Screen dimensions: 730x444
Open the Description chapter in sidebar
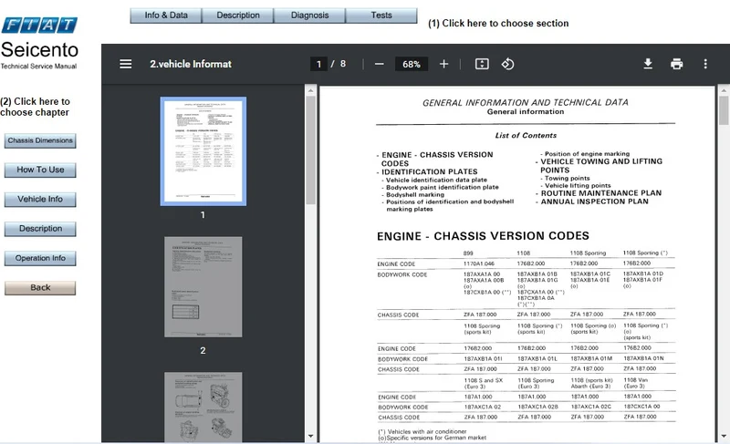coord(40,229)
